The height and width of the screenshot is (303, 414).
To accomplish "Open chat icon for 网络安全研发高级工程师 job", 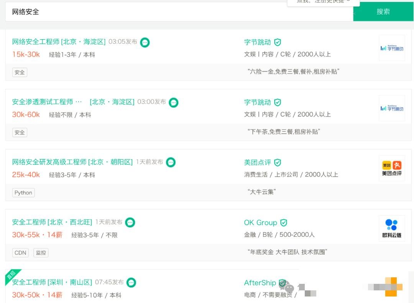I will [x=171, y=162].
